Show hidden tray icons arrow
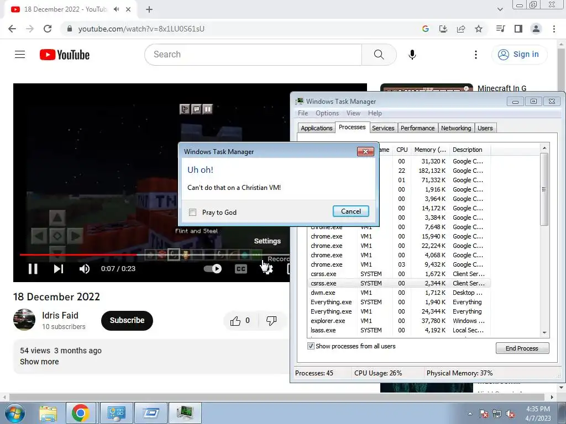The height and width of the screenshot is (424, 566). click(470, 414)
